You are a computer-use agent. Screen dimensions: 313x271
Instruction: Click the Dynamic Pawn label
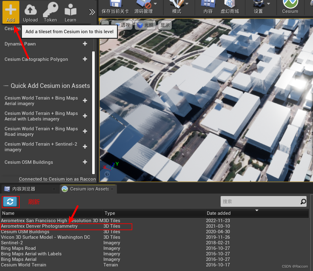(x=20, y=44)
